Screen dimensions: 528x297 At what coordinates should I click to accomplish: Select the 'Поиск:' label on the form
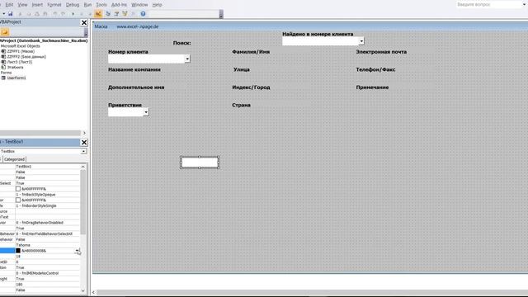click(x=181, y=43)
